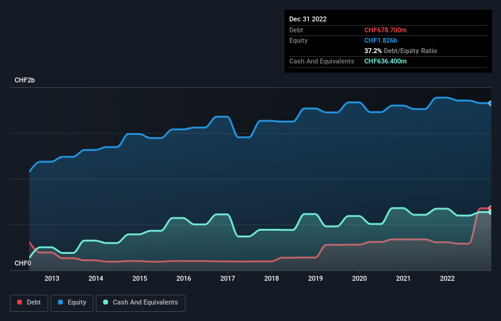Toggle the Debt series legend button
The height and width of the screenshot is (321, 501).
pos(29,303)
